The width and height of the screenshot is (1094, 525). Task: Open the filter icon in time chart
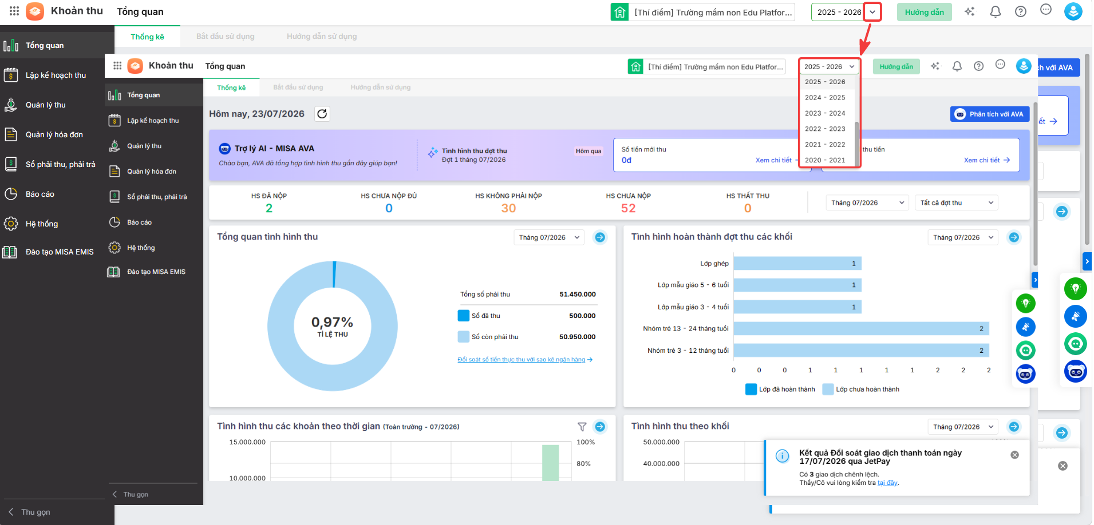click(582, 427)
